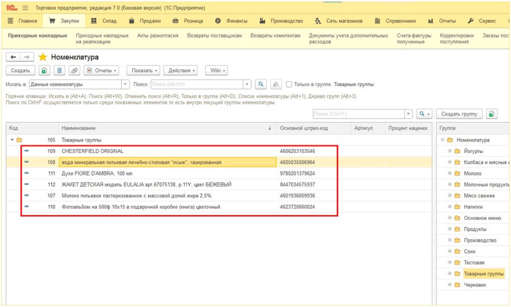This screenshot has width=511, height=307.
Task: Focus the Поиск (Alt+W) input field
Action: click(x=197, y=84)
